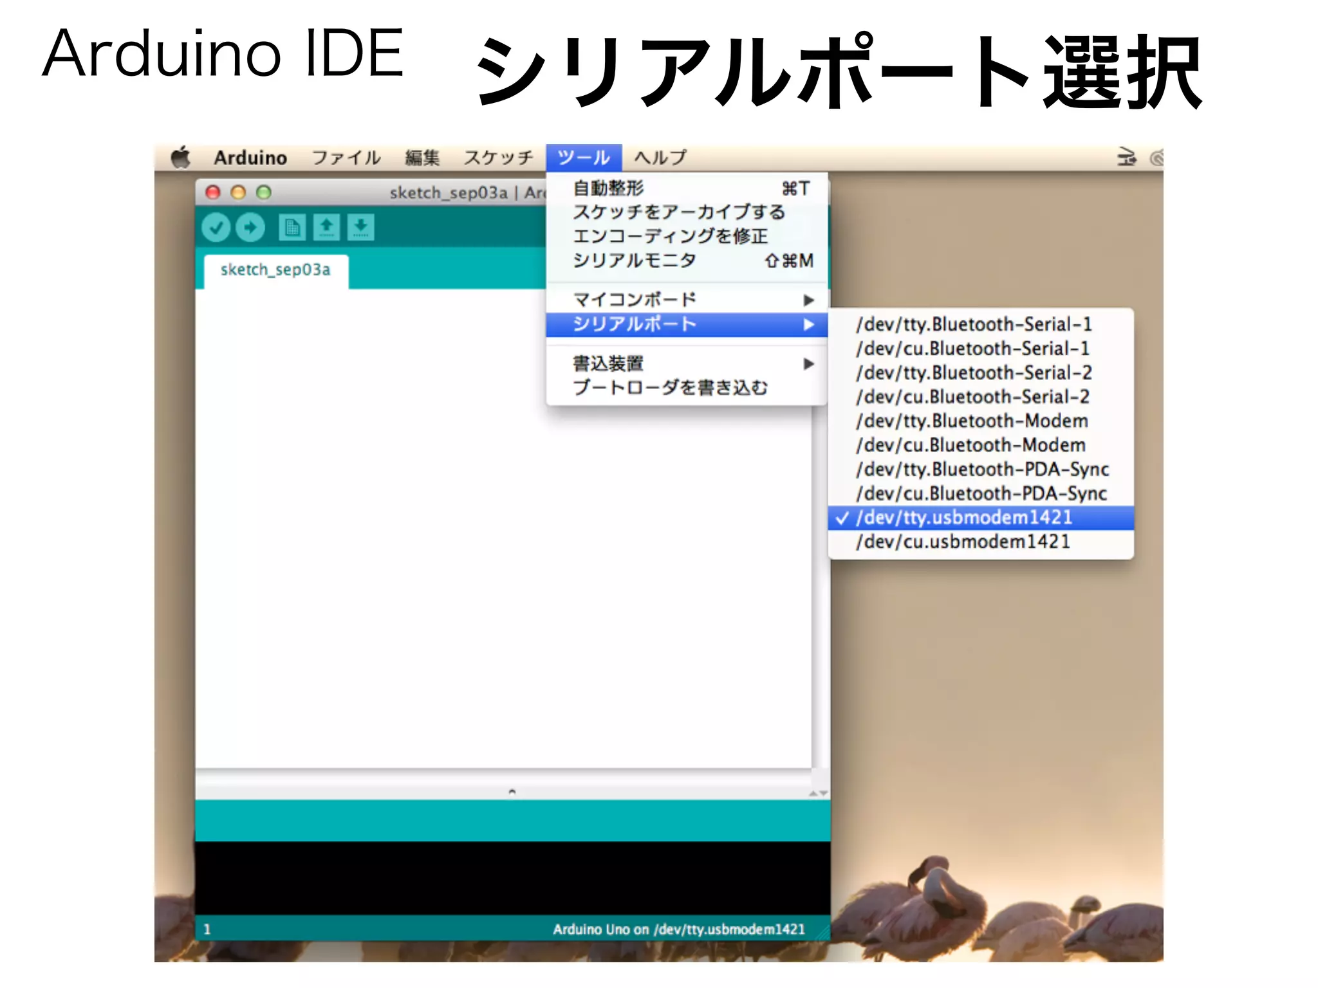Switch to the sketch_sep03a tab
Viewport: 1318px width, 988px height.
click(276, 270)
